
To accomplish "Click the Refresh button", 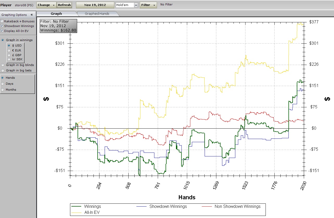I will pos(64,5).
